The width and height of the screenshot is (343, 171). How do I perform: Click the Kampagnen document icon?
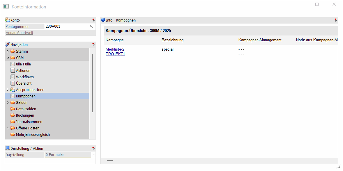coord(13,96)
